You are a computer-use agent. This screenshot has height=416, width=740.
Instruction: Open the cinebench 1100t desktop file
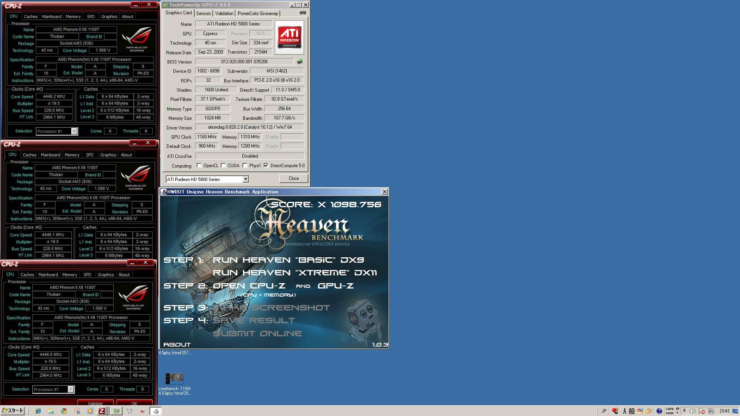click(174, 384)
